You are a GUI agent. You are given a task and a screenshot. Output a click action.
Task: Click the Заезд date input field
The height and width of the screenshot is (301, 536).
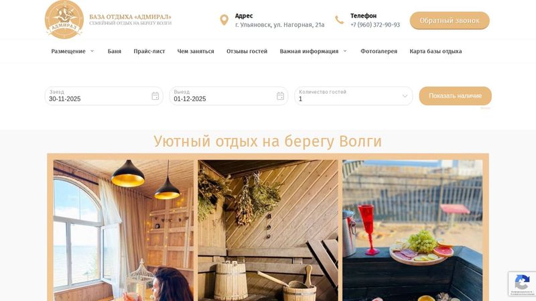104,96
